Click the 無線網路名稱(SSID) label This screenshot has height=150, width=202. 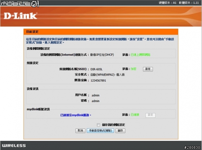73,69
